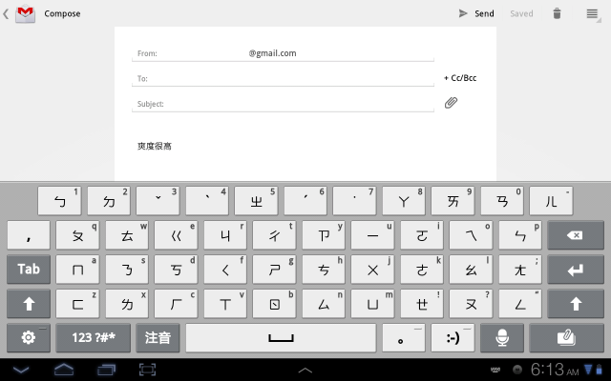The image size is (611, 381).
Task: Place cursor in the message body text
Action: click(x=155, y=146)
